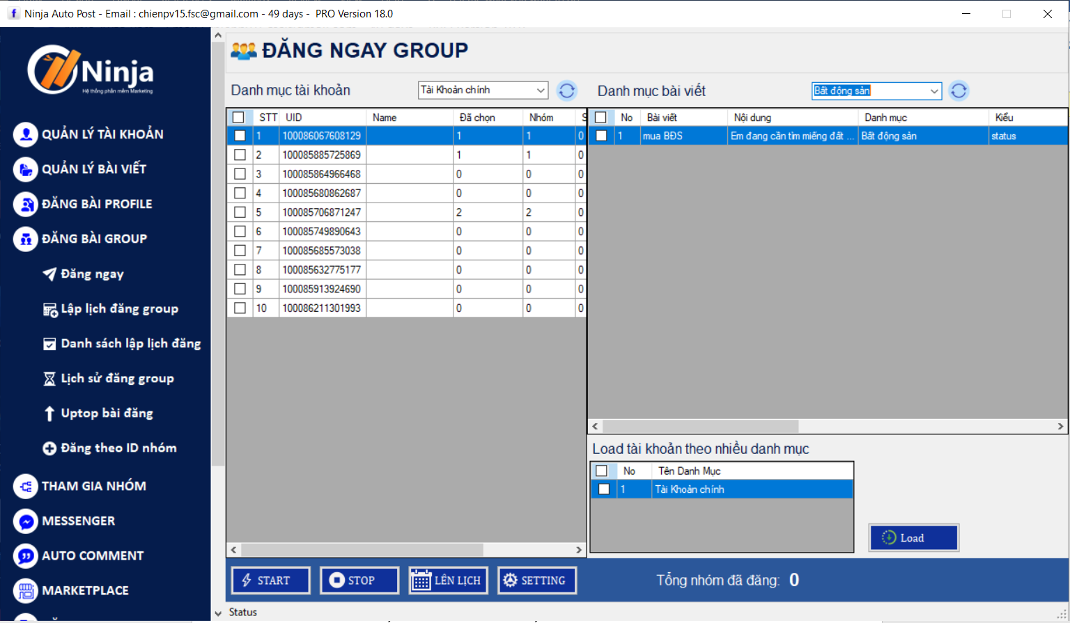Click the calendar icon beside Lập lịch đăng group
This screenshot has height=623, width=1070.
click(x=50, y=310)
